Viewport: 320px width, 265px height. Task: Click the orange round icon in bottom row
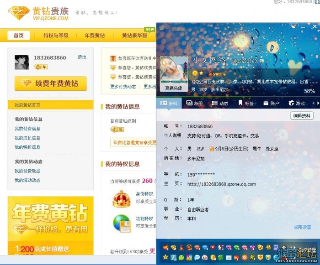tap(245, 257)
